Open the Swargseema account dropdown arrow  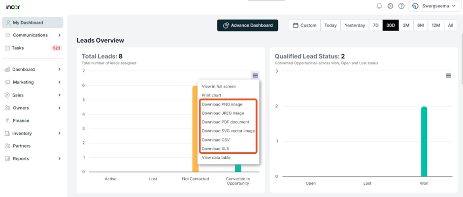[x=454, y=6]
